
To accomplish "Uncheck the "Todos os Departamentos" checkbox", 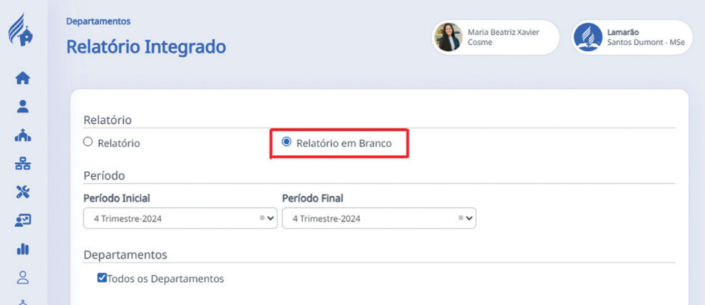I will [x=102, y=278].
